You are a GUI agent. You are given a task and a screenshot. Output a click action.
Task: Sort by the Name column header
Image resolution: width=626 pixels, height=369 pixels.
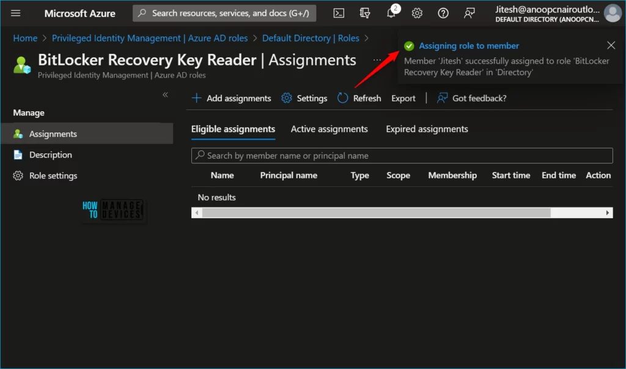pos(223,175)
